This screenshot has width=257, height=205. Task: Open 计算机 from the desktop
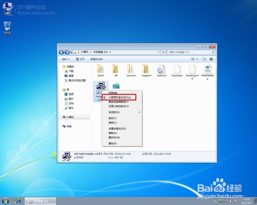tap(7, 6)
